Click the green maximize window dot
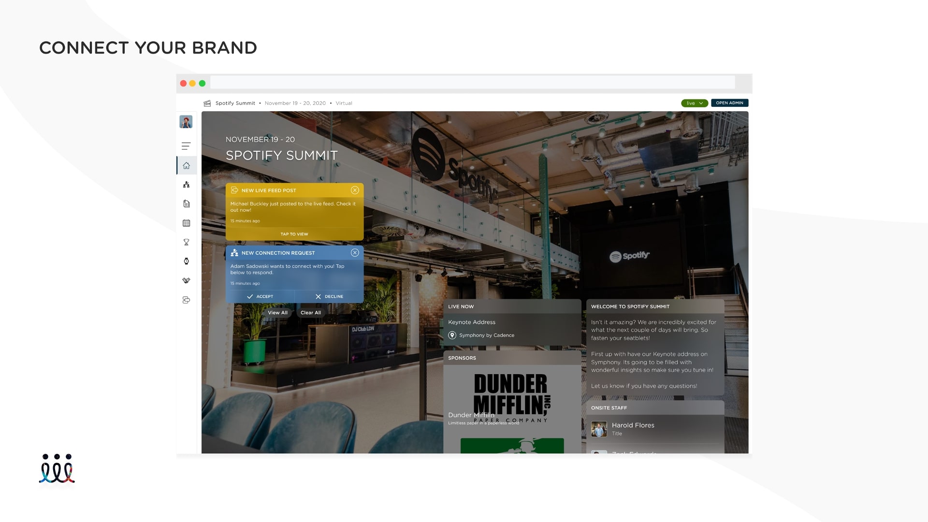The image size is (928, 522). [202, 83]
